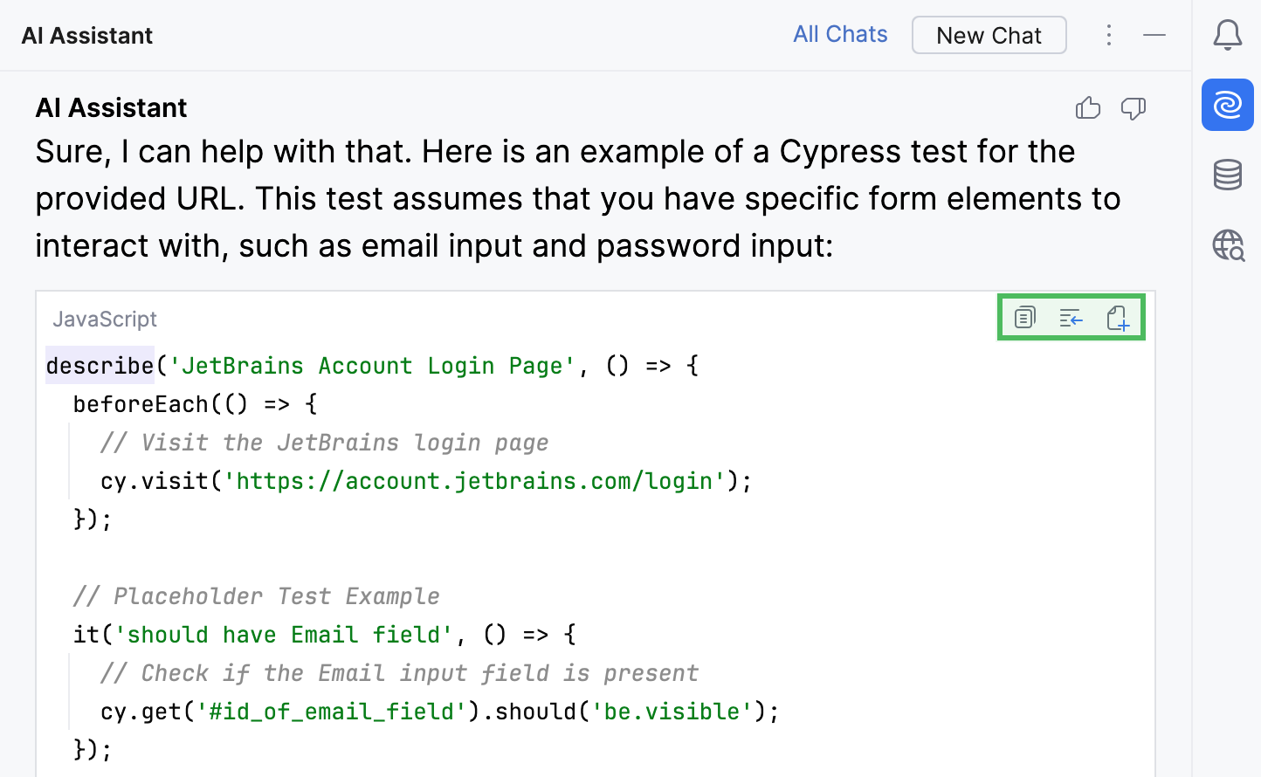Click the '// Check if the Email input field is present' comment
The image size is (1261, 777).
(x=399, y=673)
